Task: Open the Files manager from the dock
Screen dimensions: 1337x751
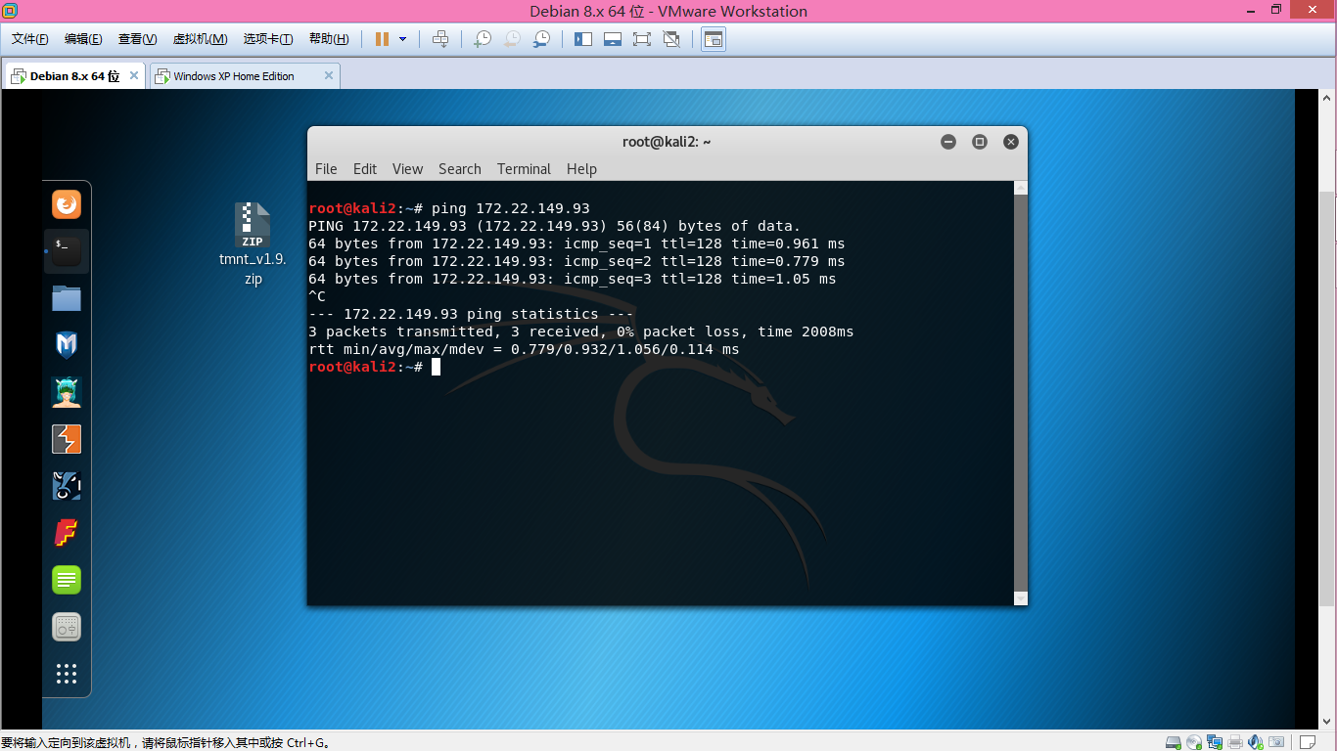Action: (x=67, y=298)
